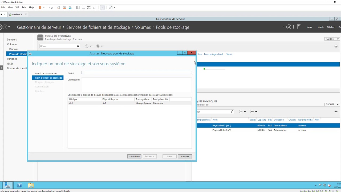341x192 pixels.
Task: Open the VMware Help menu
Action: [31, 7]
